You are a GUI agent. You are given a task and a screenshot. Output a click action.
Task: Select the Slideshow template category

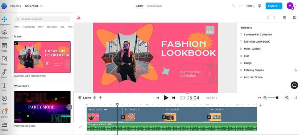click(52, 27)
